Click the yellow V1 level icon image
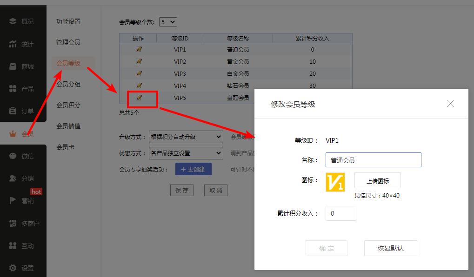Screen dimensions: 474x277 tap(335, 182)
